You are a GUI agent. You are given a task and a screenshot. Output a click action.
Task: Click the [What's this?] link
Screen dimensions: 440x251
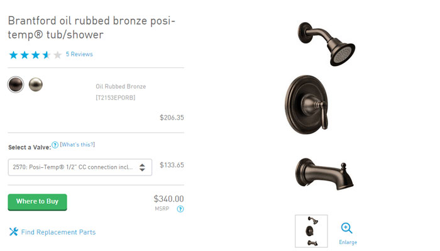point(77,145)
